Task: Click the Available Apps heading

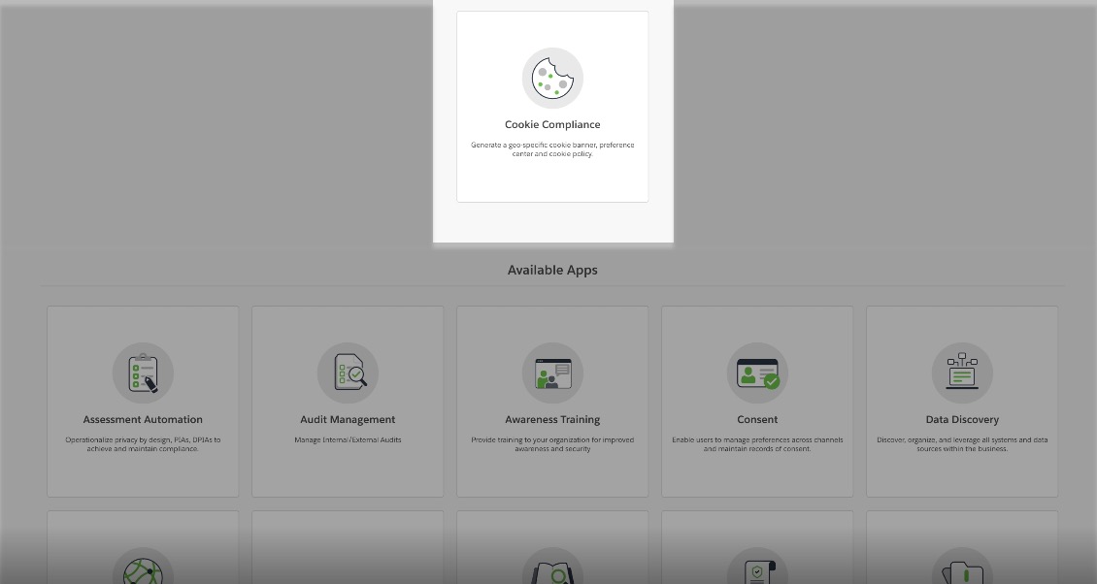Action: click(552, 270)
